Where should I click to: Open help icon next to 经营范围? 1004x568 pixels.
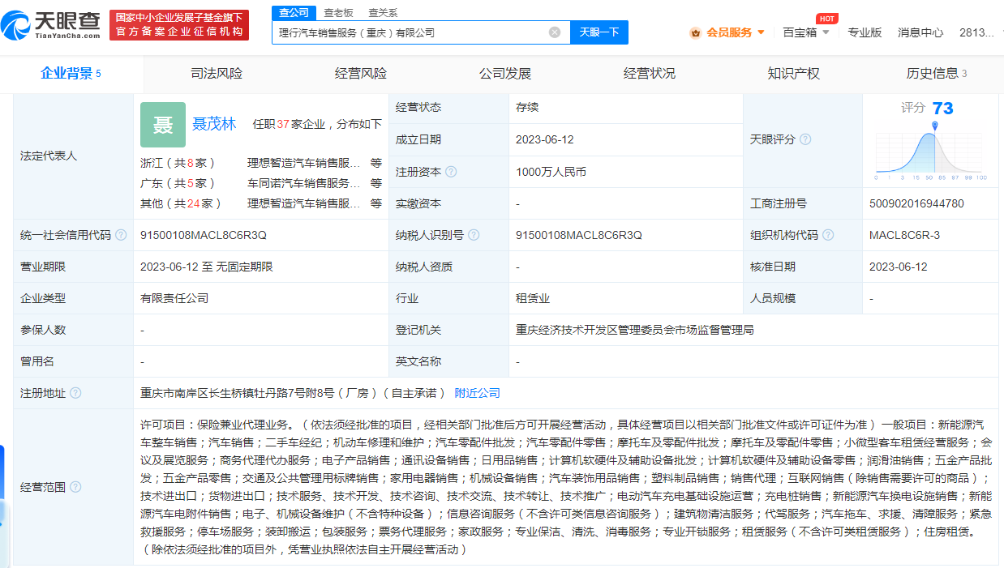75,487
